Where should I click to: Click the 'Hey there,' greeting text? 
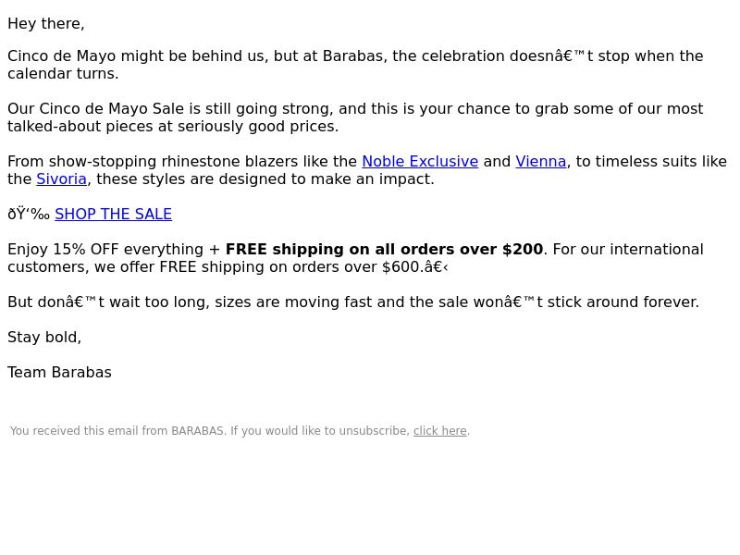click(x=45, y=24)
